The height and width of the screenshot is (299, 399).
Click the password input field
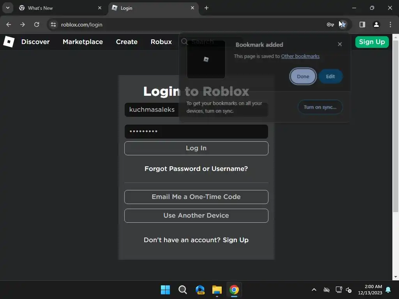click(x=196, y=132)
